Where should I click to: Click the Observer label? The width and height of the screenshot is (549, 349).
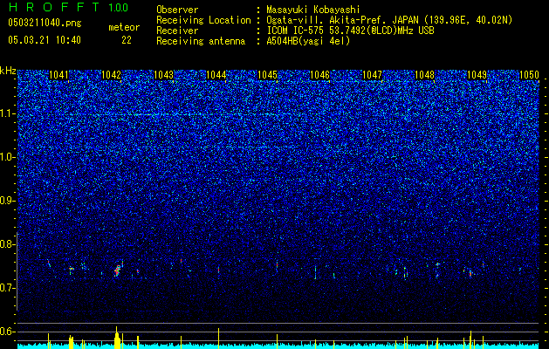pos(177,10)
